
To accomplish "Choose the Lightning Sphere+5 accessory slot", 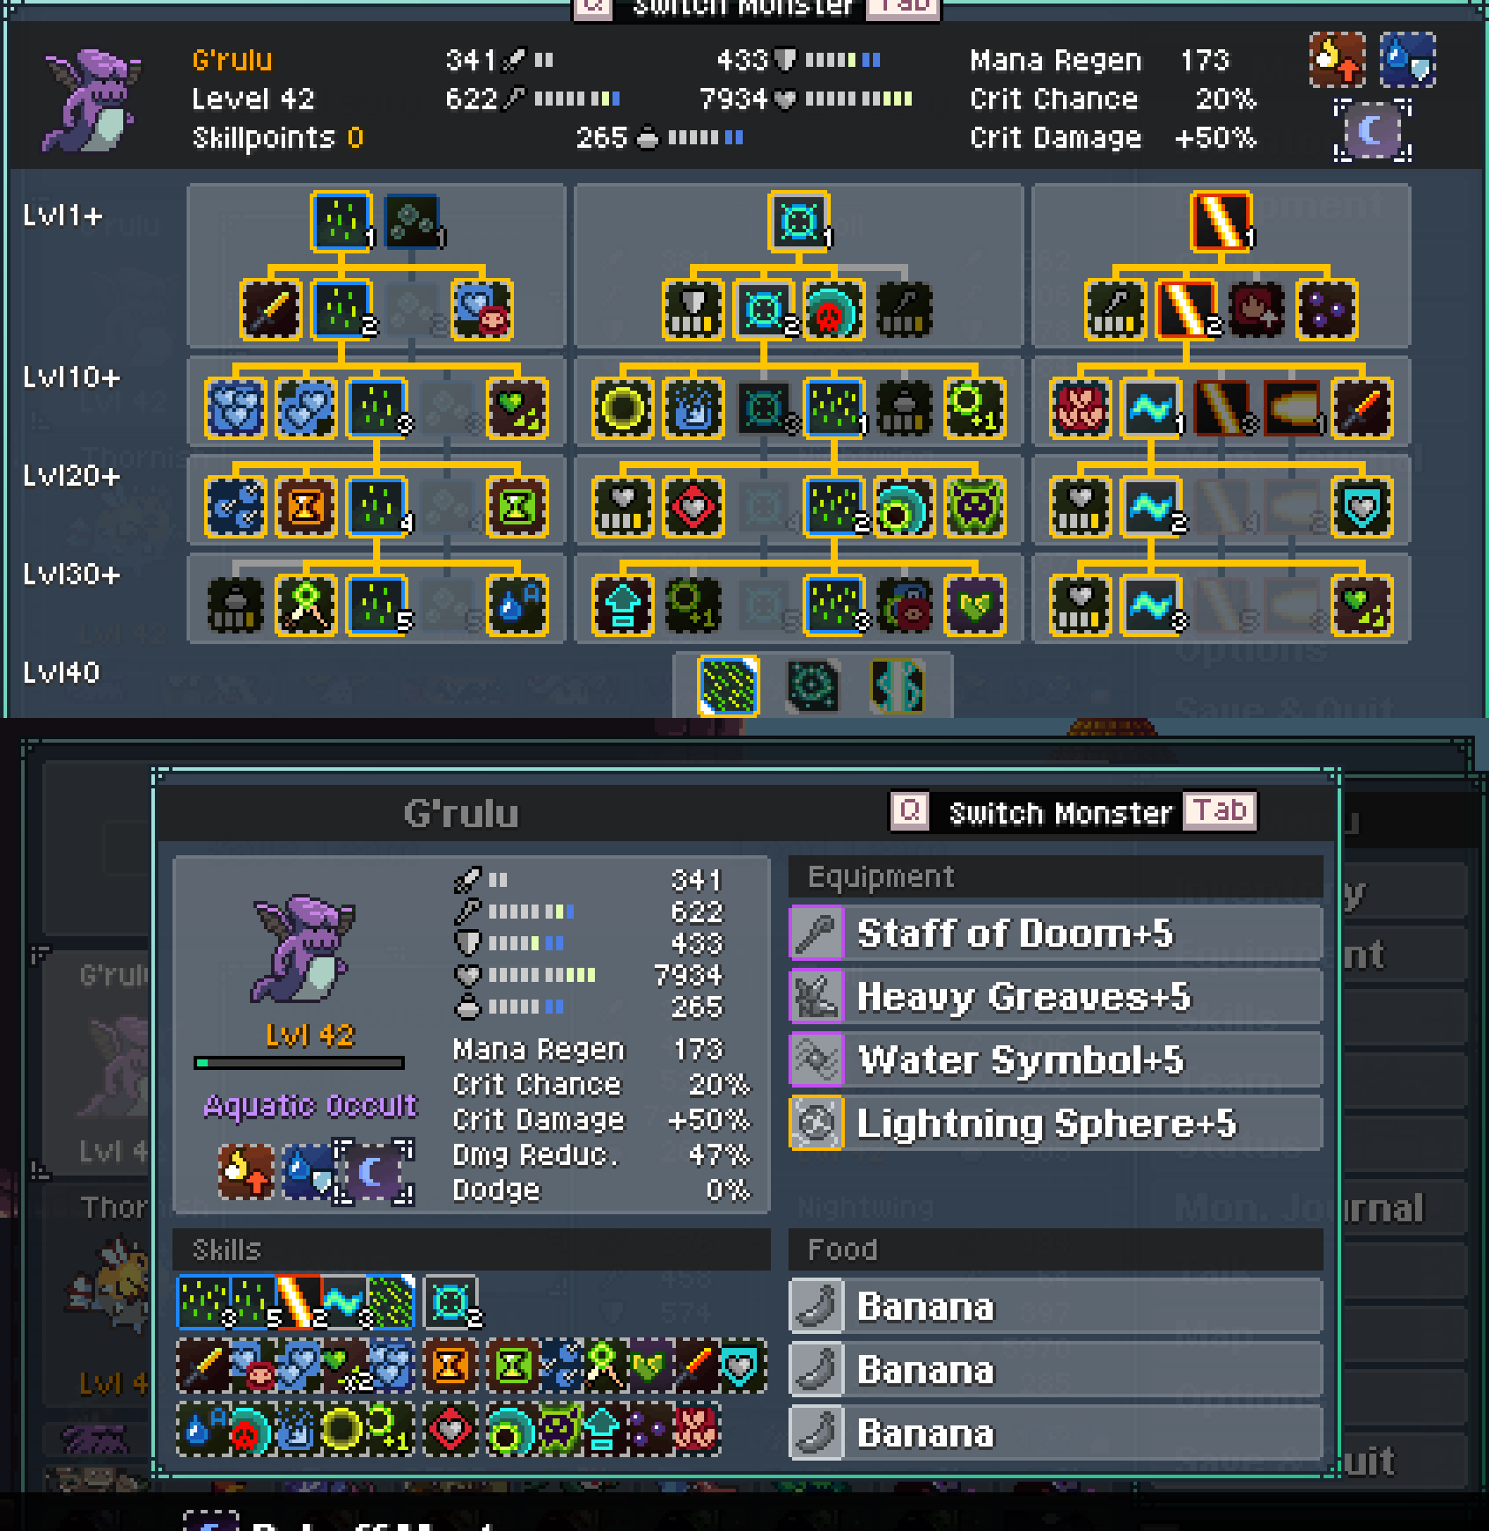I will pos(1056,1124).
